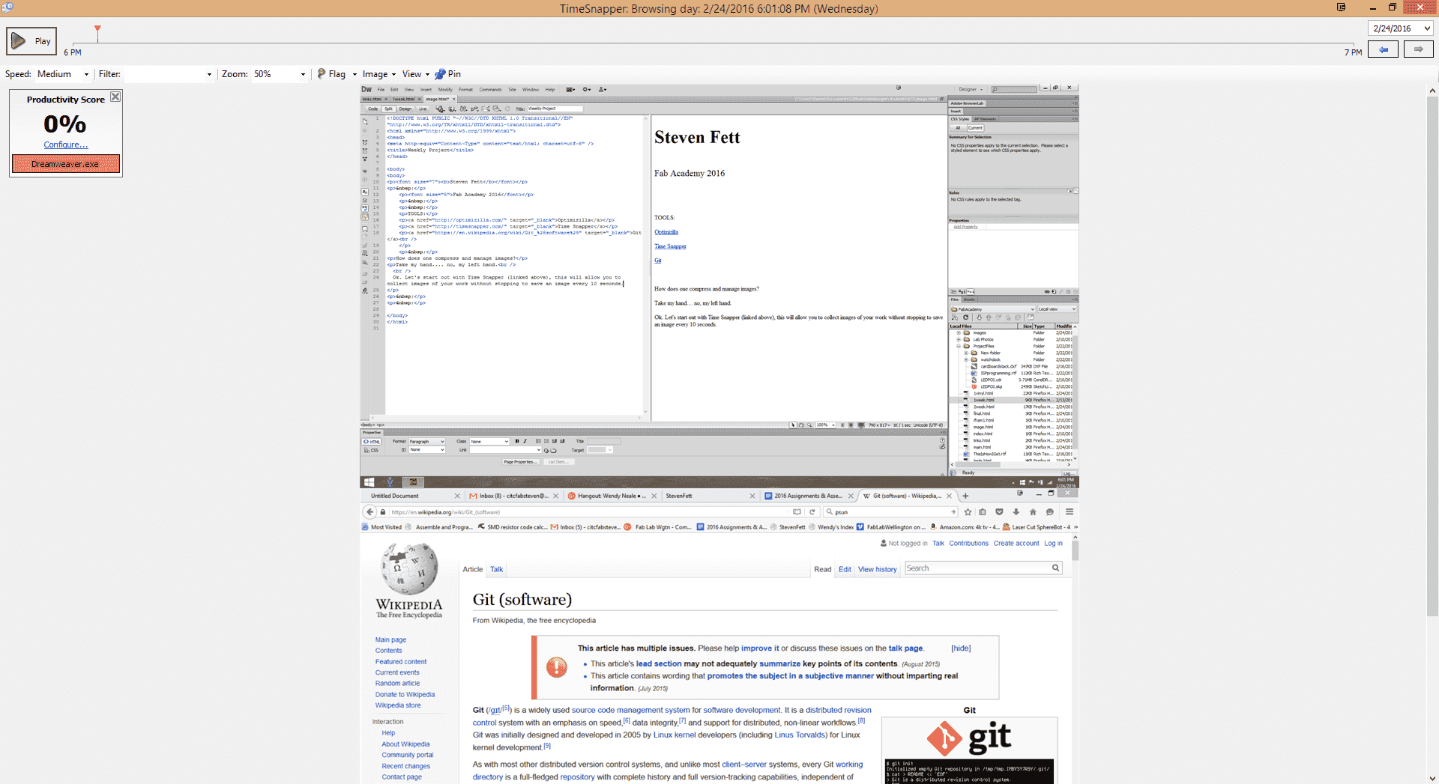Image resolution: width=1439 pixels, height=784 pixels.
Task: Click the Dreamweaver layout icon
Action: point(570,89)
